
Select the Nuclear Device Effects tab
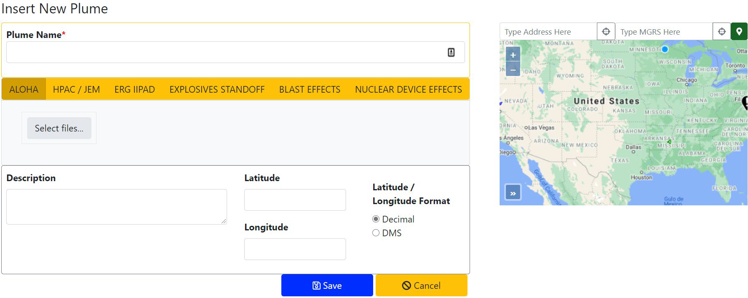tap(408, 89)
